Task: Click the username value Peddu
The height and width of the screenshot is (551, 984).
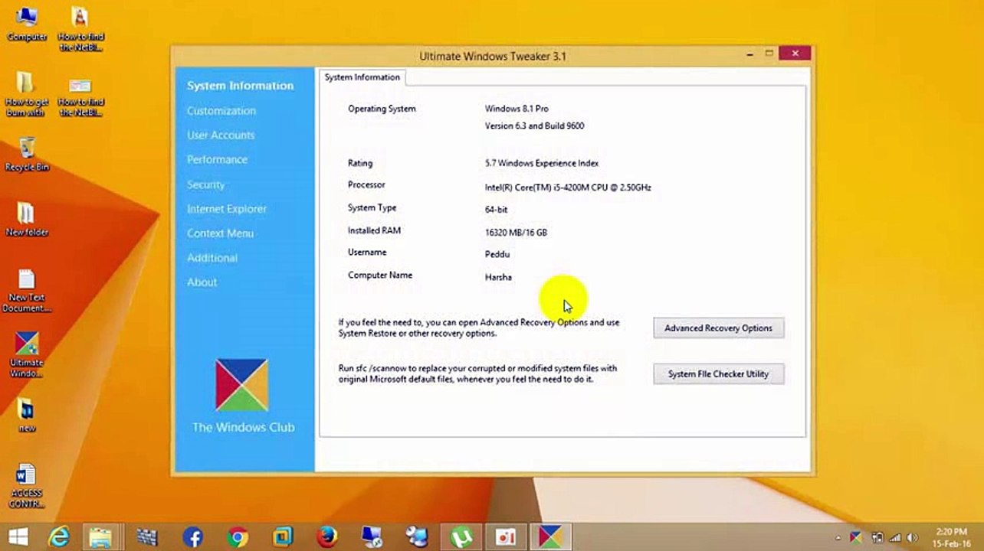Action: tap(497, 254)
